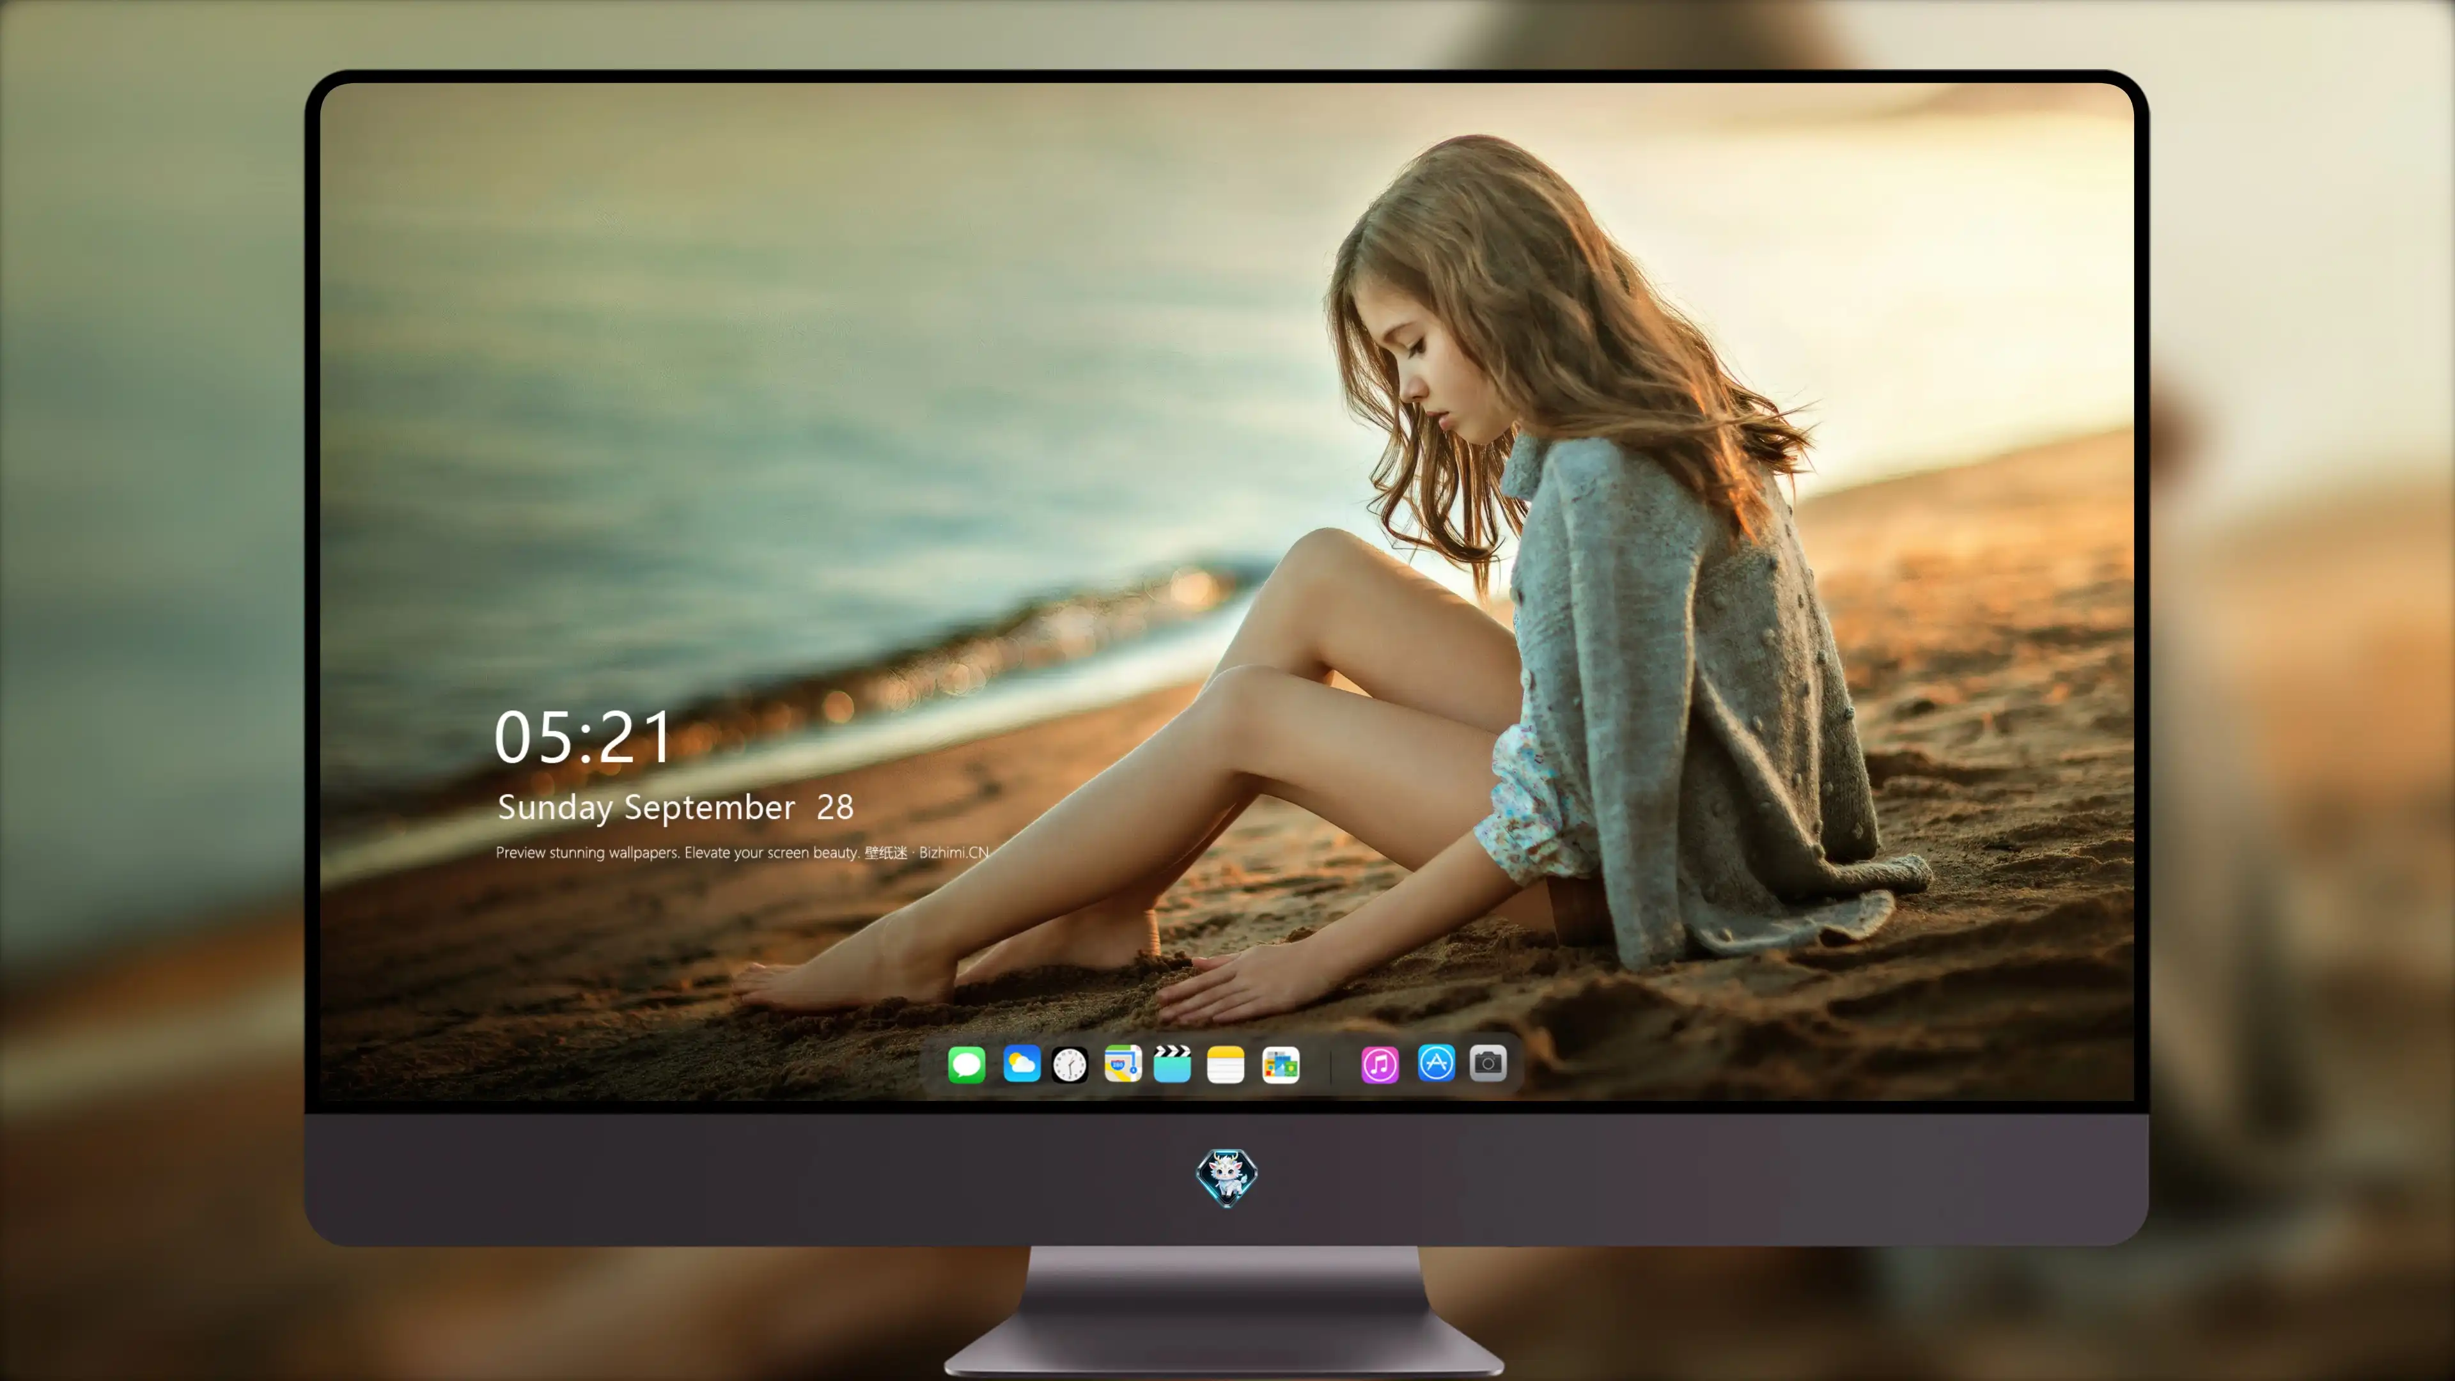
Task: Launch the Videos clapperboard app in the dock
Action: tap(1173, 1064)
